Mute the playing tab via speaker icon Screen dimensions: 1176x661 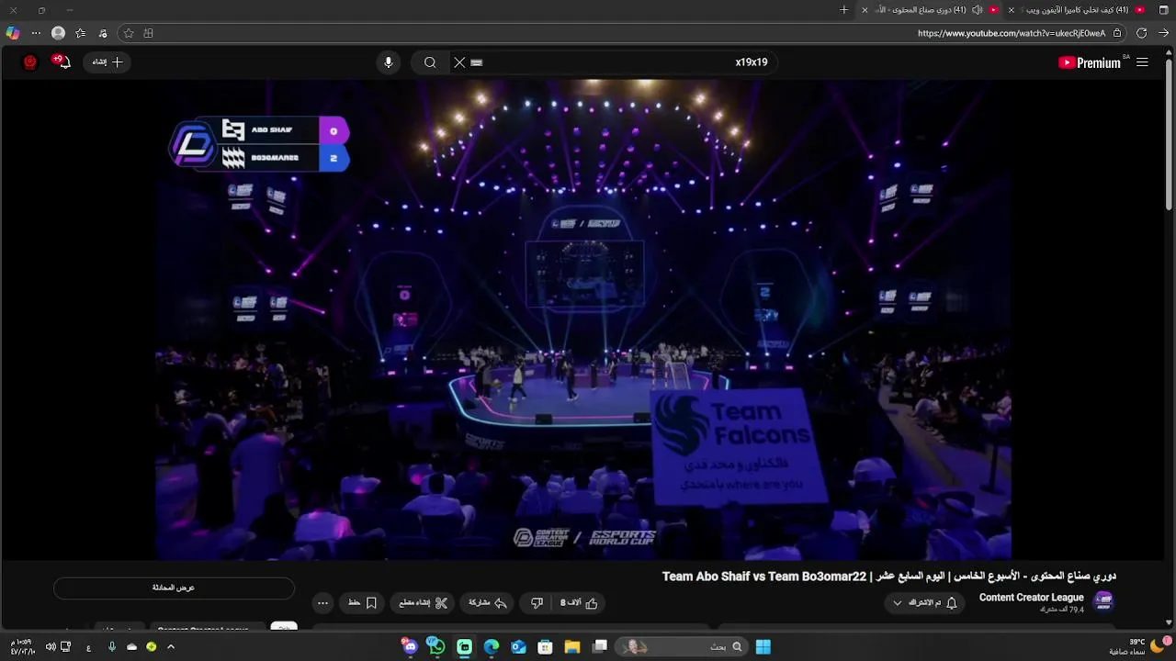977,10
